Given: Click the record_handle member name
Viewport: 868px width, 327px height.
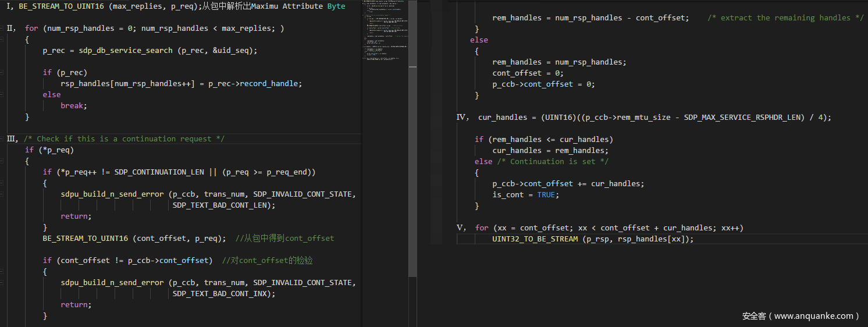Looking at the screenshot, I should point(270,84).
